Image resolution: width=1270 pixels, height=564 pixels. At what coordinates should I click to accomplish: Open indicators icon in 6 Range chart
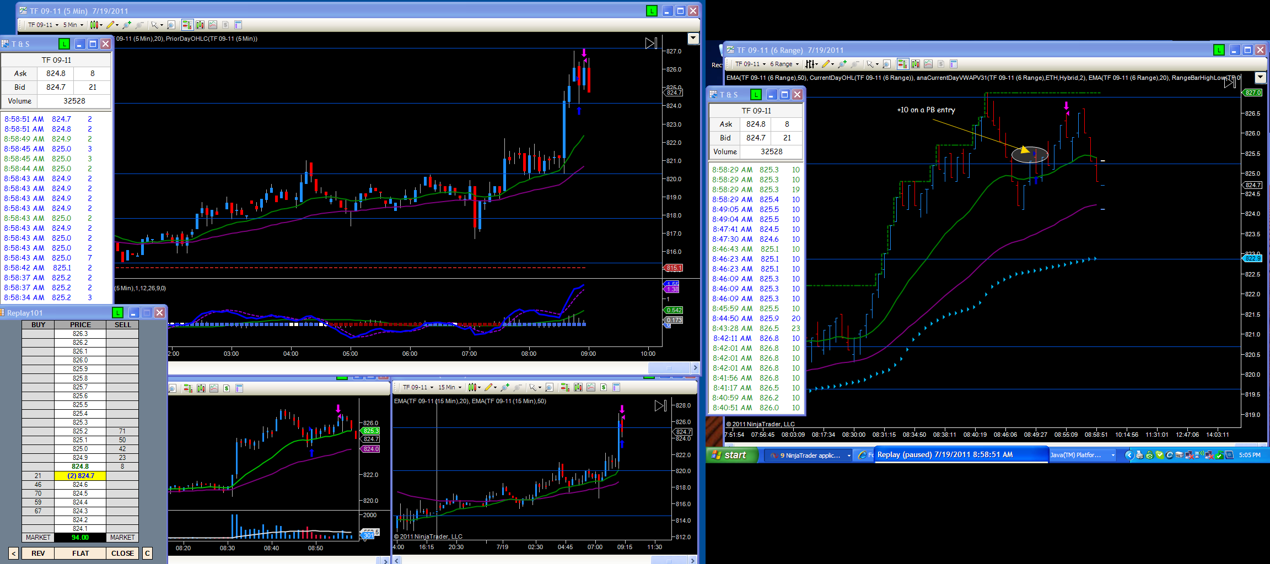pos(928,64)
